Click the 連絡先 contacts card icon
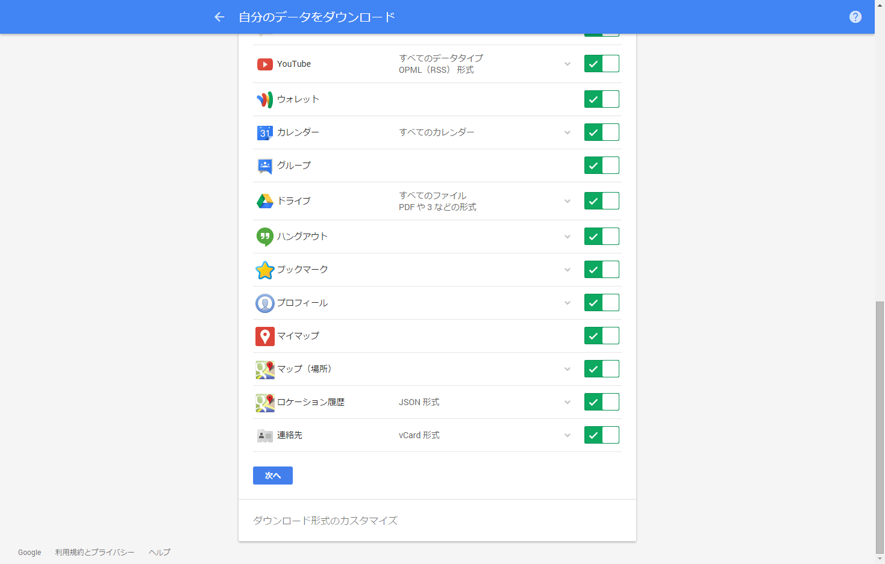The height and width of the screenshot is (564, 885). point(265,435)
